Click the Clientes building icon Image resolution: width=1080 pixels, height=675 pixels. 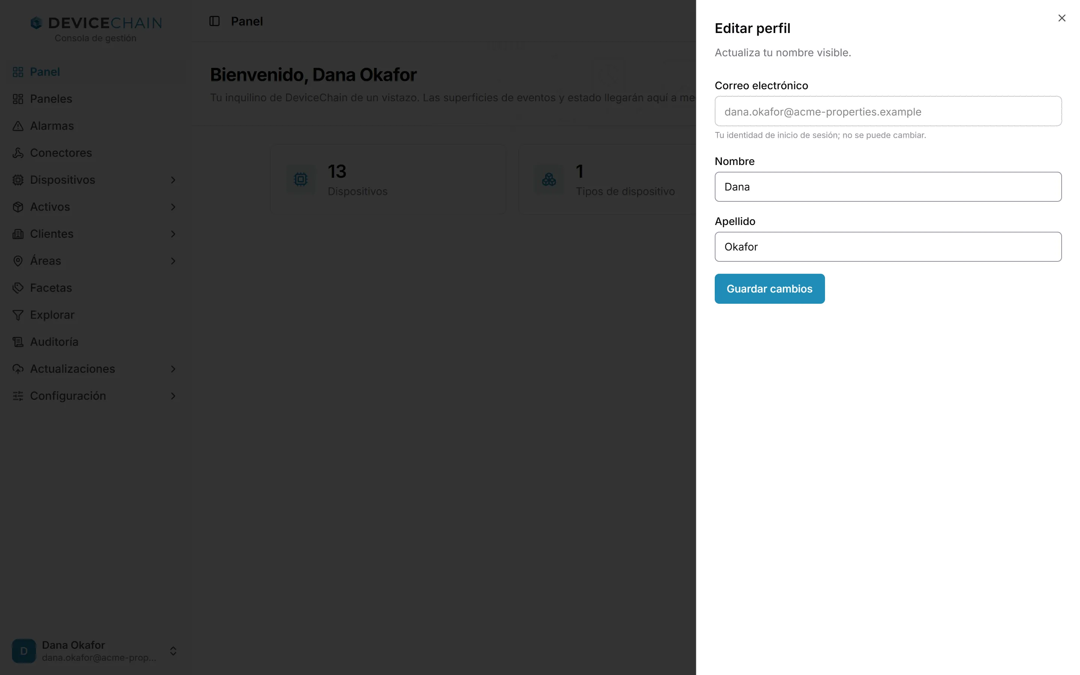[x=18, y=234]
